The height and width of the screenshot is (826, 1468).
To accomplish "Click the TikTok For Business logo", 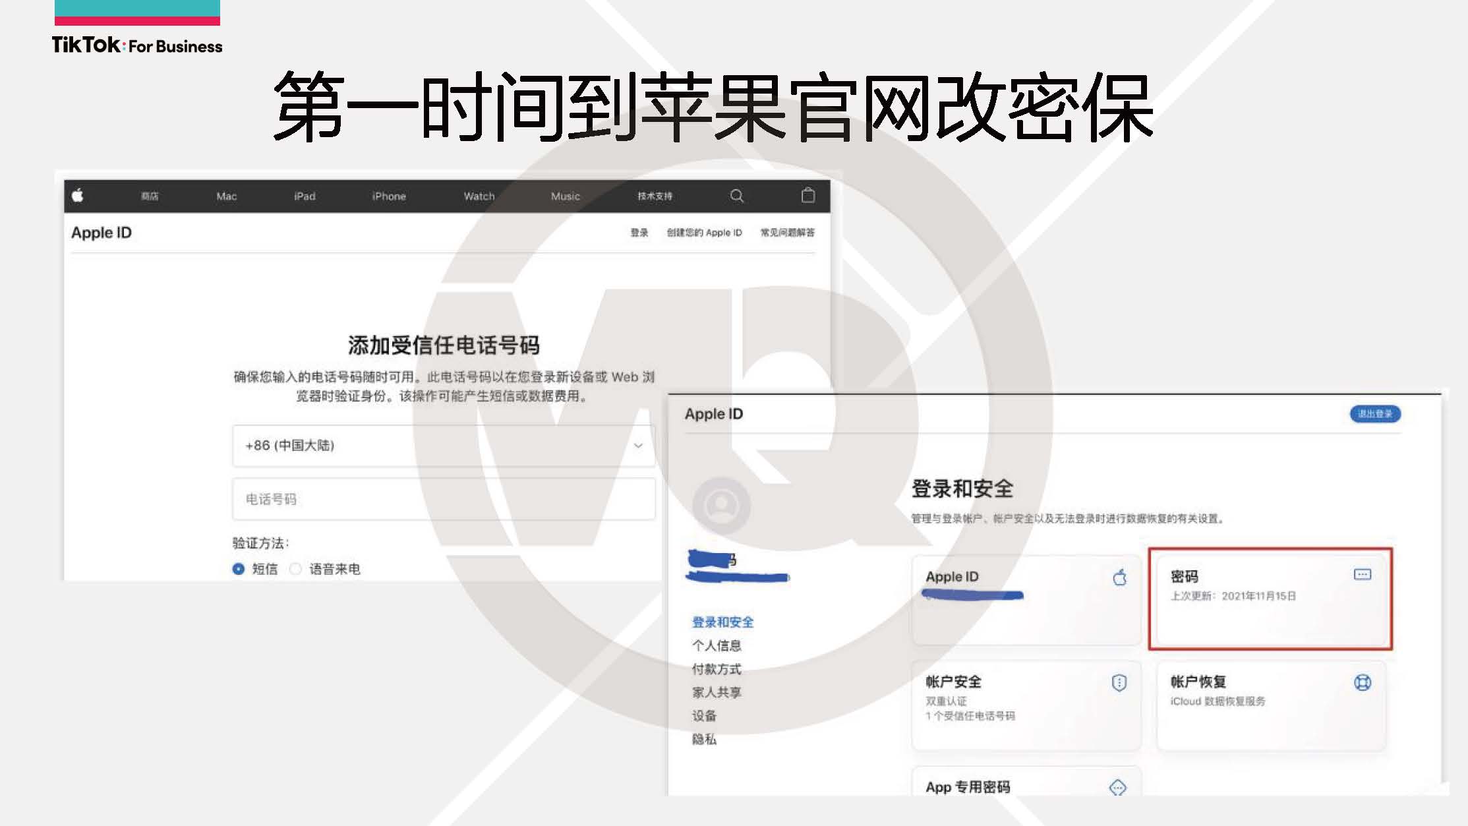I will 137,45.
